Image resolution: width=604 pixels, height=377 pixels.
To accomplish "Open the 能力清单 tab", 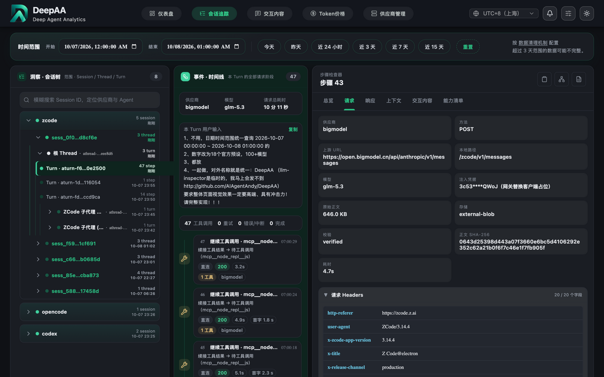I will 453,101.
